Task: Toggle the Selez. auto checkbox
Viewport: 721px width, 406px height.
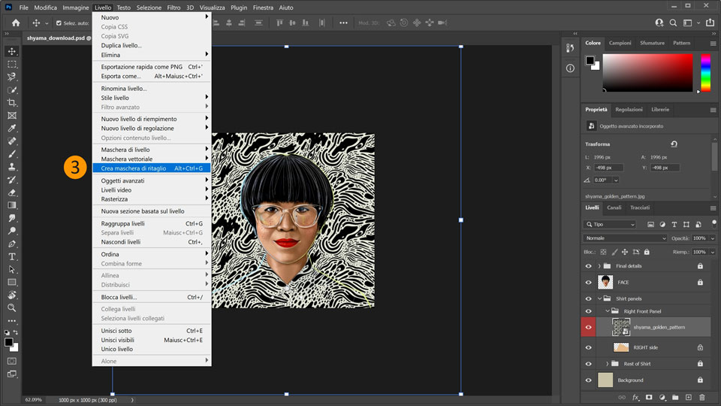Action: (59, 23)
